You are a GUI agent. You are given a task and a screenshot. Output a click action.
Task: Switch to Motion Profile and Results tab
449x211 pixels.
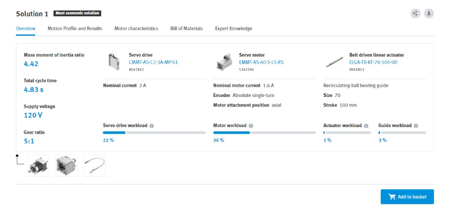tap(75, 28)
